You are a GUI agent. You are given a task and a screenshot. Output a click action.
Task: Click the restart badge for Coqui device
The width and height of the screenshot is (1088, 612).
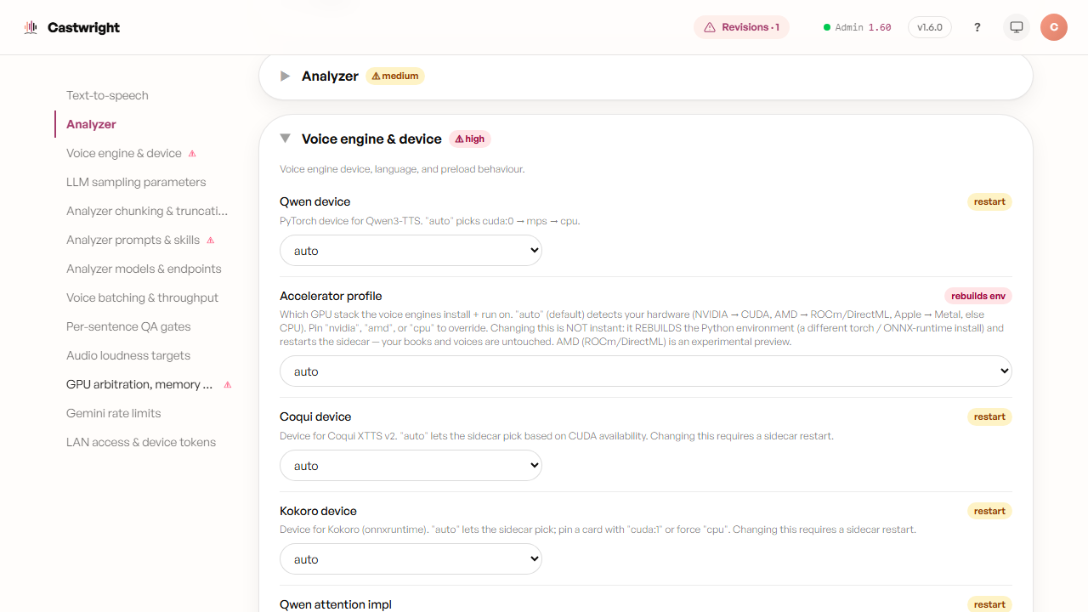click(x=989, y=416)
